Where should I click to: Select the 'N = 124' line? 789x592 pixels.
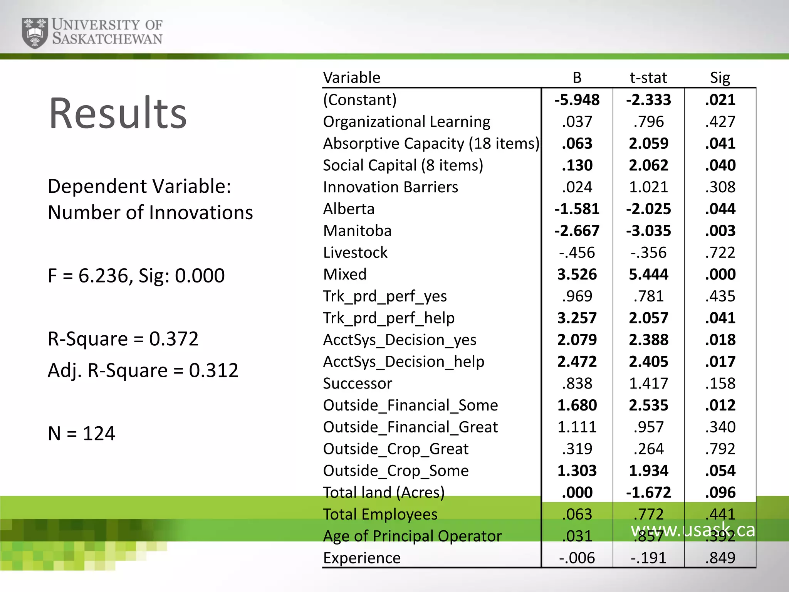[x=82, y=434]
